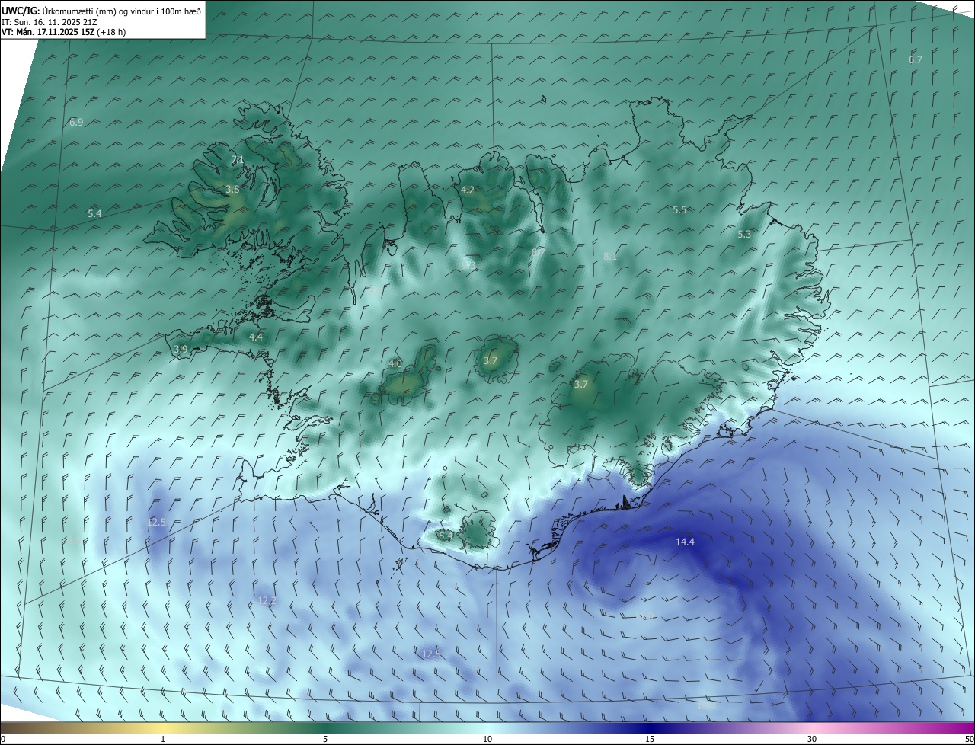Click the 5.5 value label
The width and height of the screenshot is (975, 745).
point(680,209)
